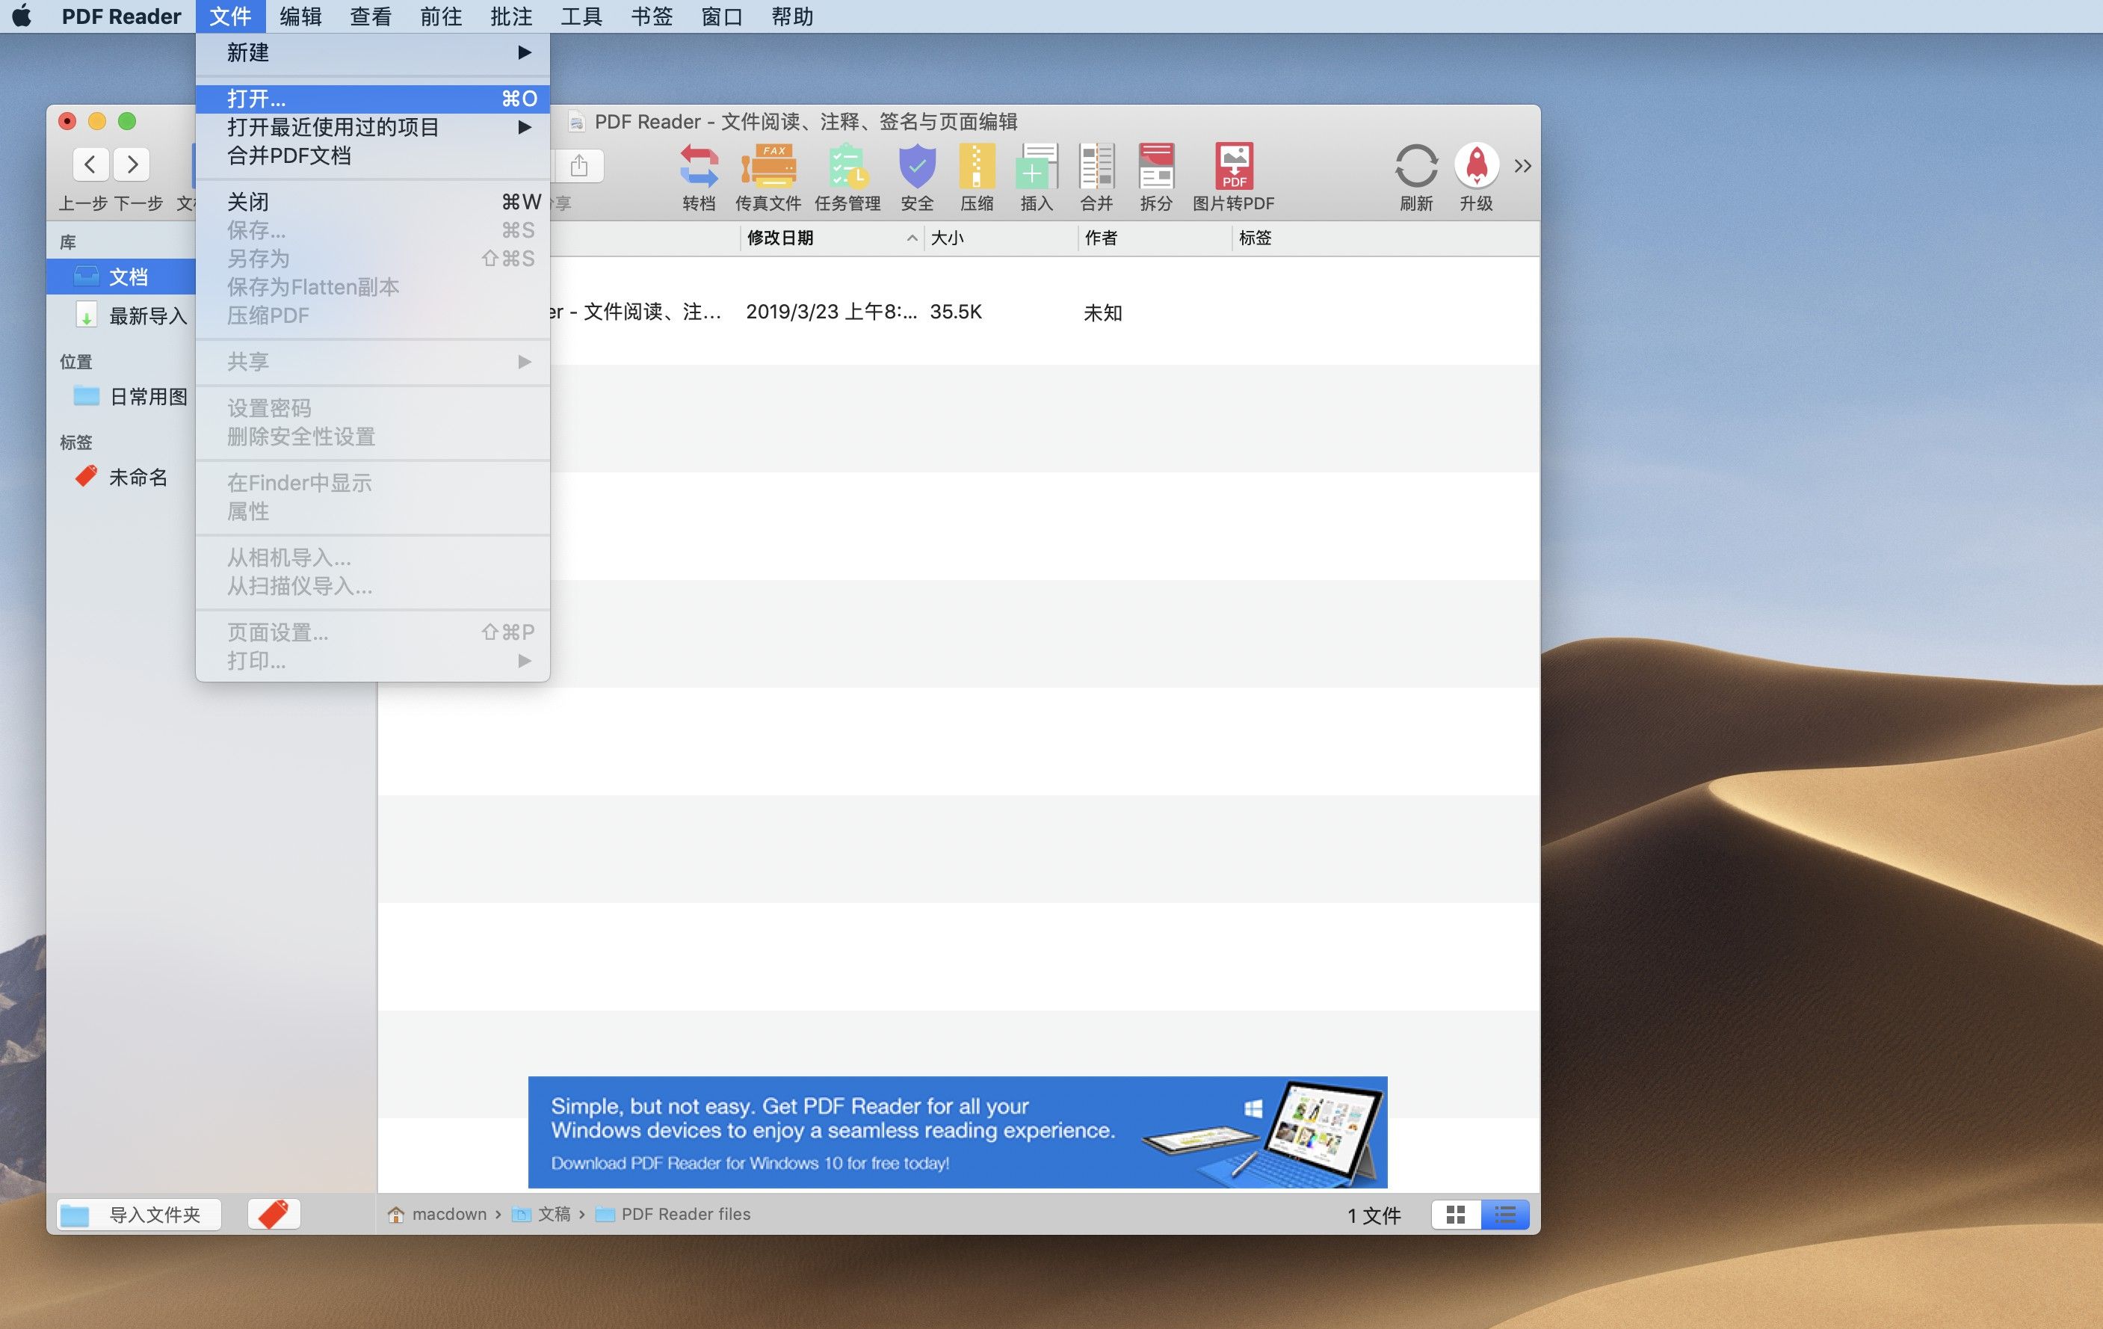Image resolution: width=2103 pixels, height=1329 pixels.
Task: Click the 合并 merge icon
Action: (x=1096, y=166)
